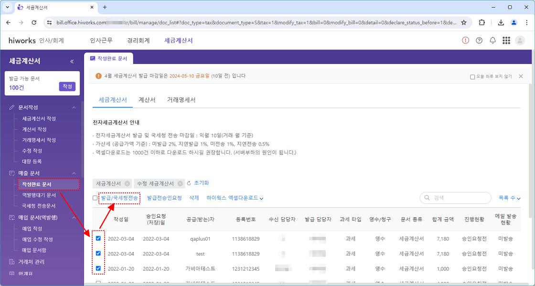This screenshot has width=535, height=286.
Task: Uncheck the 가비아테스트 row checkbox
Action: coord(98,268)
